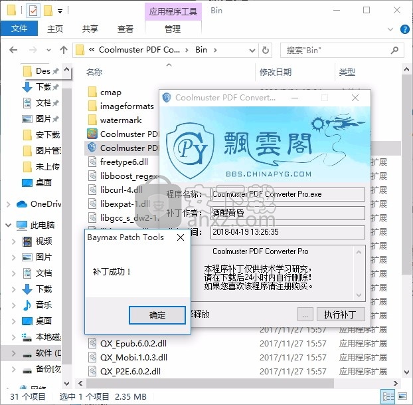The height and width of the screenshot is (405, 413).
Task: Click the search magnifier icon
Action: point(394,50)
